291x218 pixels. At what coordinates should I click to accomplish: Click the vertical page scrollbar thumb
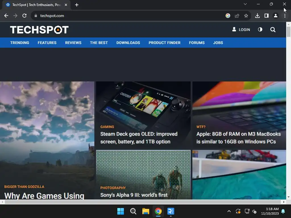click(x=288, y=32)
